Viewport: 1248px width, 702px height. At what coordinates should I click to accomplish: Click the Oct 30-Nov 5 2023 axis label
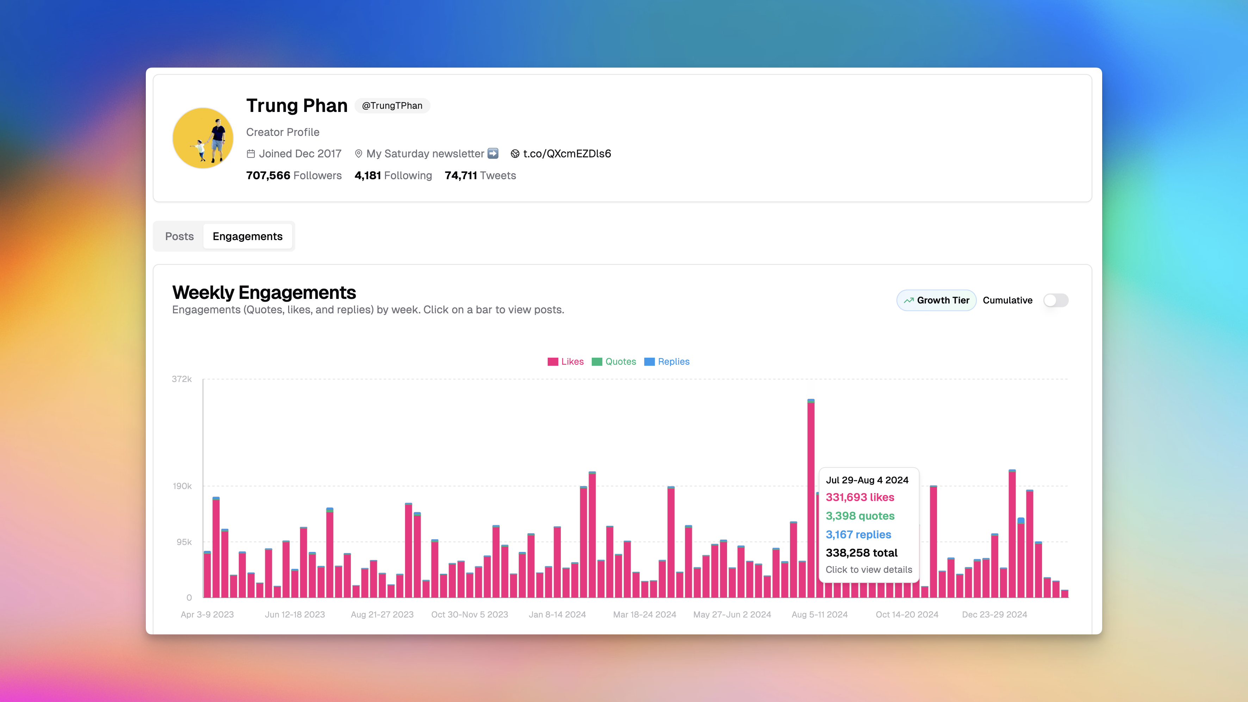click(470, 614)
